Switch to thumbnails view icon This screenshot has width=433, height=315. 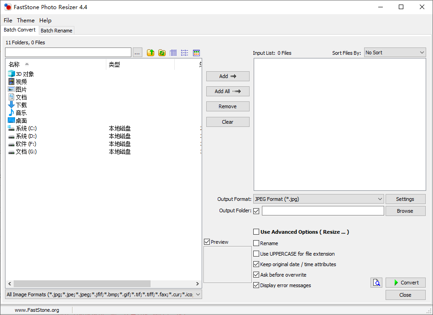point(197,53)
